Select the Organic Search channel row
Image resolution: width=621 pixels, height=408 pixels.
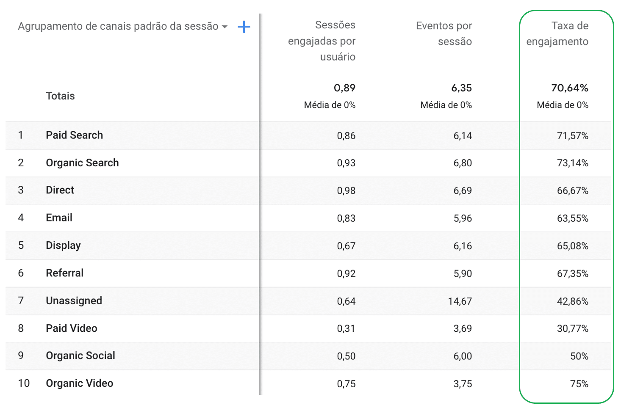pos(82,163)
